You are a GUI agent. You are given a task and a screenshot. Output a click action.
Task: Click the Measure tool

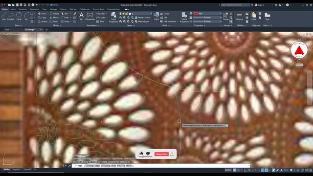pyautogui.click(x=239, y=17)
